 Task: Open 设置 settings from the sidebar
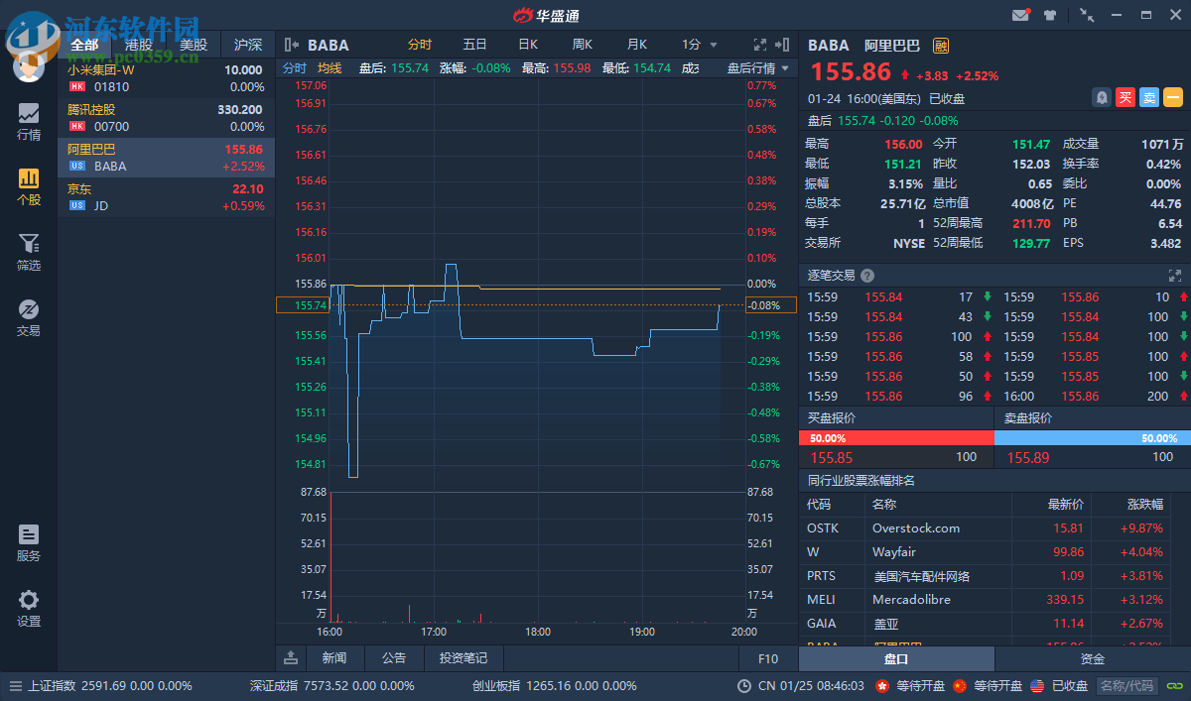28,608
